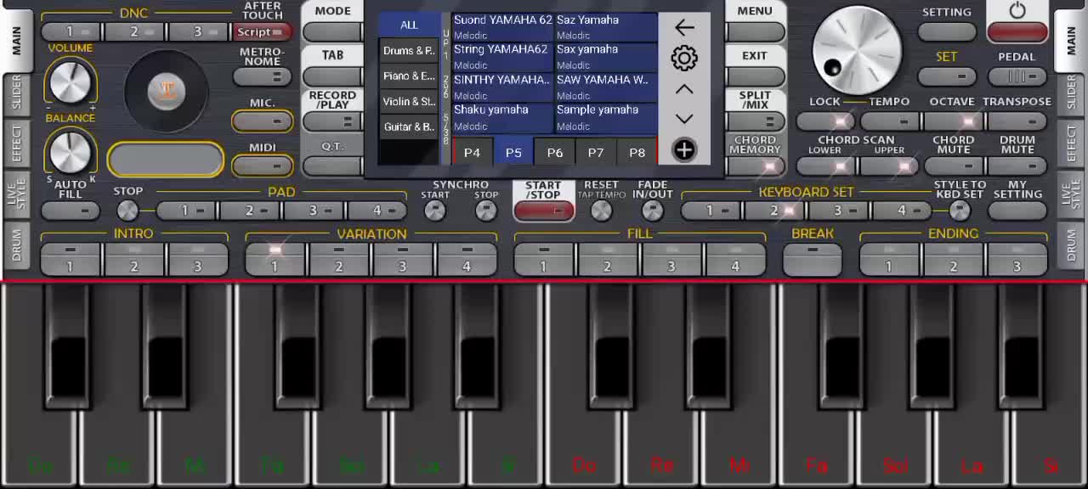This screenshot has width=1088, height=489.
Task: Switch to page P8
Action: (x=637, y=153)
